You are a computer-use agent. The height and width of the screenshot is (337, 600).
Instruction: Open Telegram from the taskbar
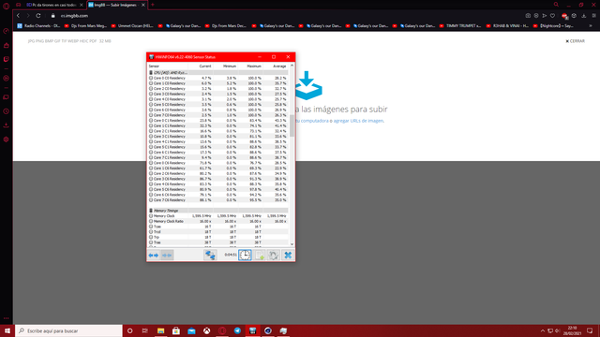237,330
